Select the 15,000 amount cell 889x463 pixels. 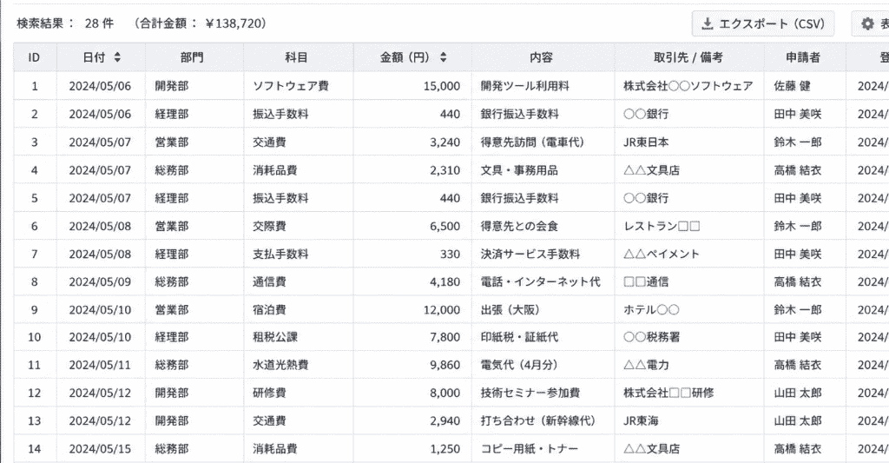pyautogui.click(x=412, y=86)
